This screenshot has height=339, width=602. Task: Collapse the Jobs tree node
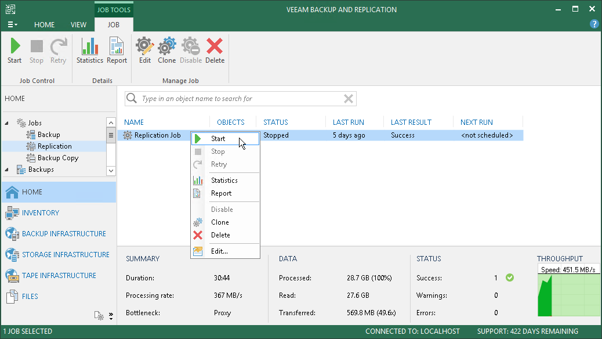(x=6, y=123)
